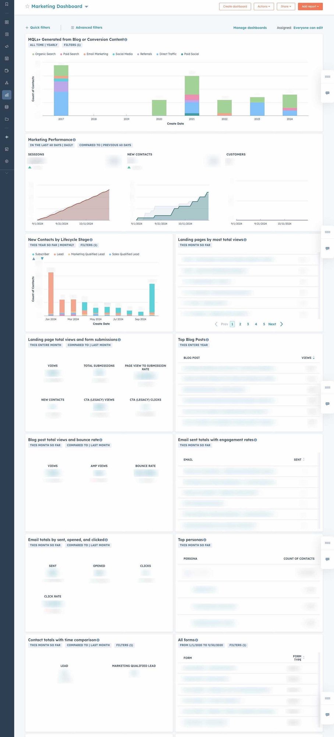Click the info icon beside Marketing Performance
Screen dimensions: 334x737
pos(74,140)
